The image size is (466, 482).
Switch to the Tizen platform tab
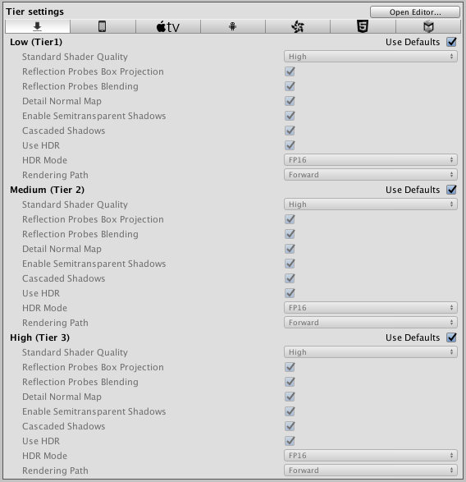[x=298, y=27]
